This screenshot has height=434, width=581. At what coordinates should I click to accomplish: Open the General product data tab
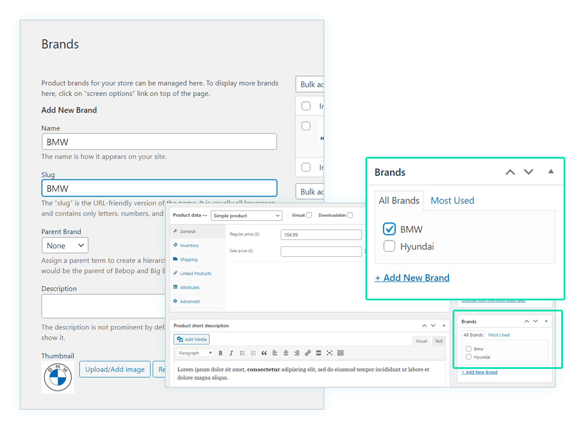click(x=198, y=231)
